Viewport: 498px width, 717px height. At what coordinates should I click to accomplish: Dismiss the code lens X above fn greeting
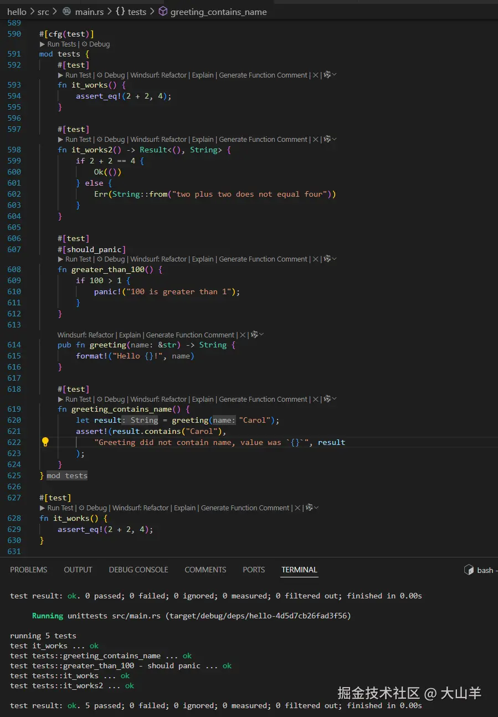point(242,335)
